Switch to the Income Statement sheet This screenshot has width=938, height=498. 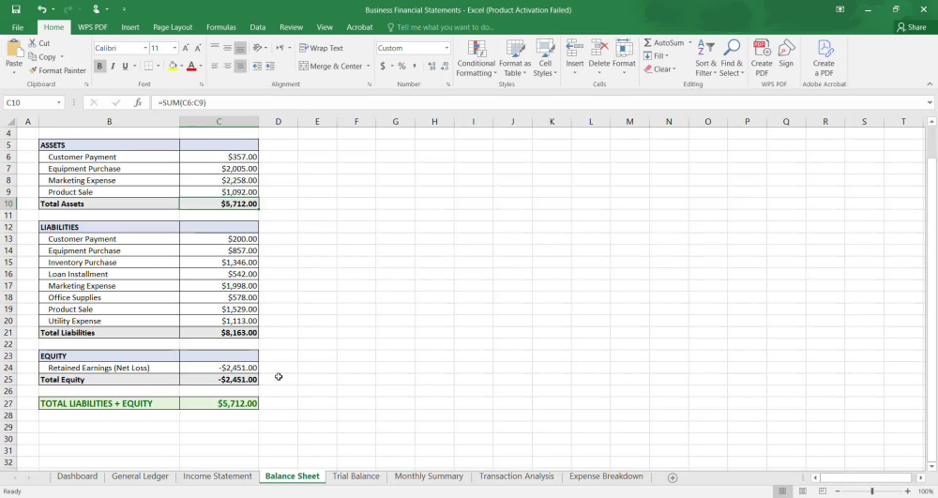coord(218,476)
